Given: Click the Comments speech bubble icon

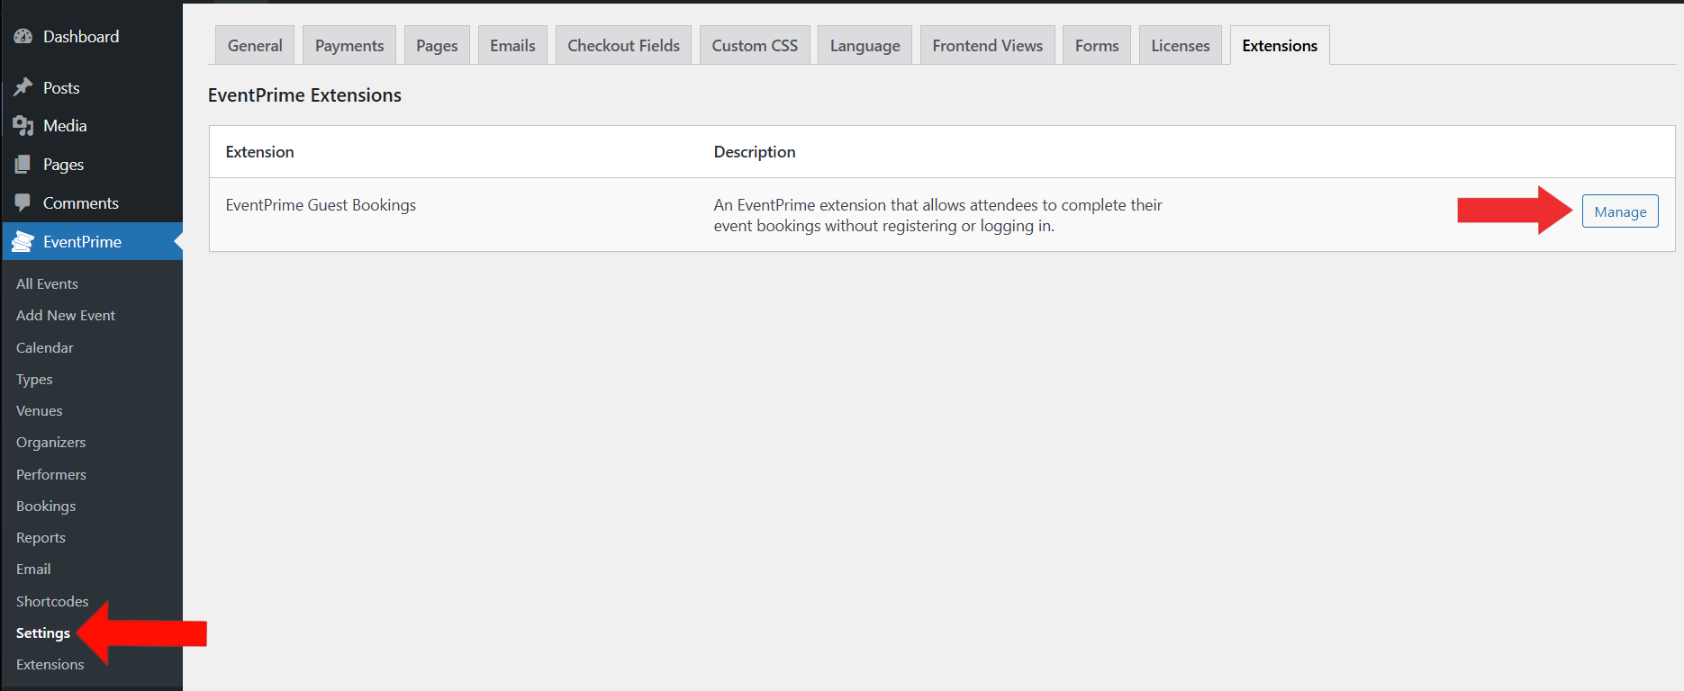Looking at the screenshot, I should pyautogui.click(x=23, y=203).
